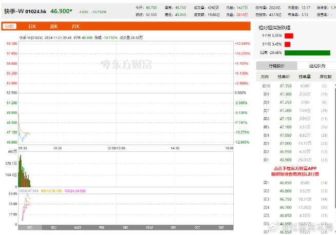Click the 市盈率 value 12.17

[306, 8]
